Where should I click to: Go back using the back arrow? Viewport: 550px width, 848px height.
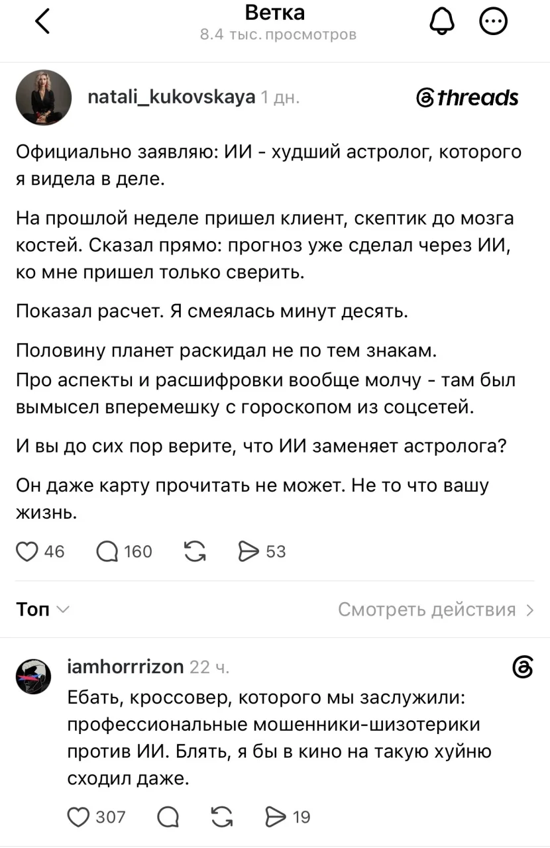(42, 22)
